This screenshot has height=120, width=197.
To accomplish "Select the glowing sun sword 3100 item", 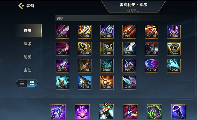I will [x=107, y=83].
